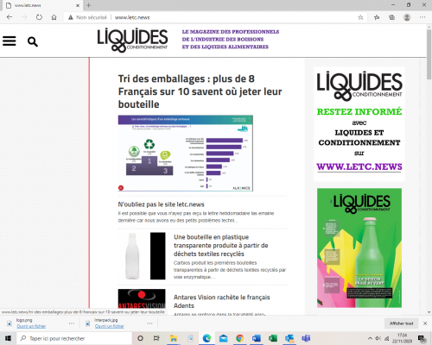Click the magnifier search icon on the site

(33, 41)
